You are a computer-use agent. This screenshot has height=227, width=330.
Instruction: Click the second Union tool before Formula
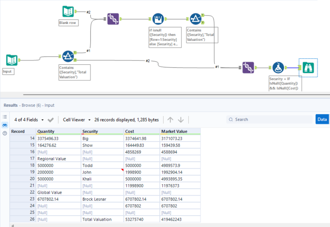[x=248, y=68]
